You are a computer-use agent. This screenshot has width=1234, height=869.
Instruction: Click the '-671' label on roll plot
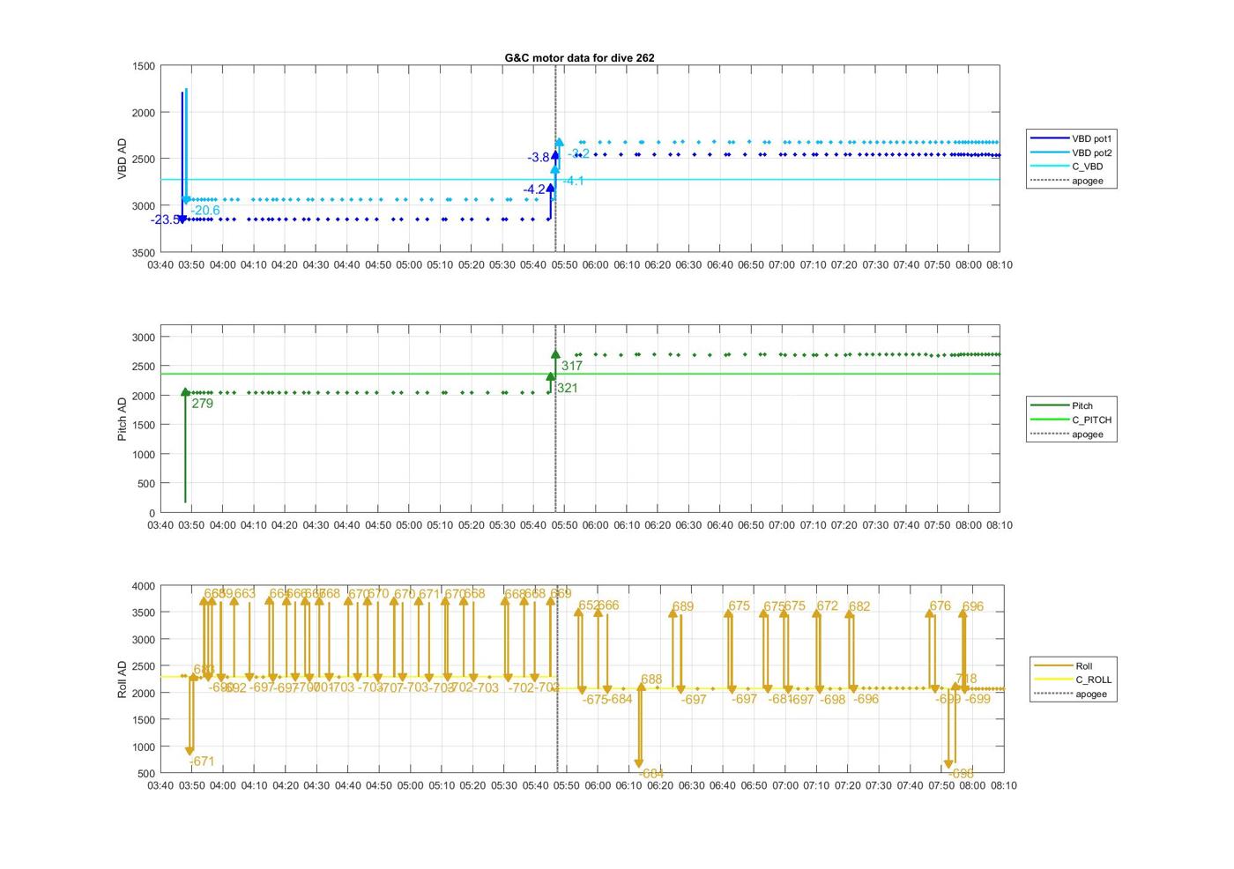click(x=201, y=761)
